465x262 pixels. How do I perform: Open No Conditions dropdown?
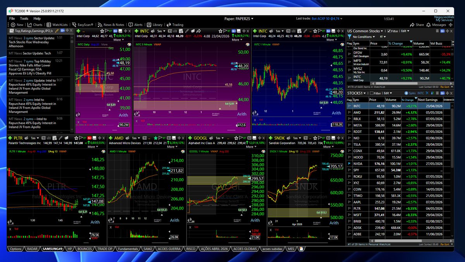[x=364, y=37]
